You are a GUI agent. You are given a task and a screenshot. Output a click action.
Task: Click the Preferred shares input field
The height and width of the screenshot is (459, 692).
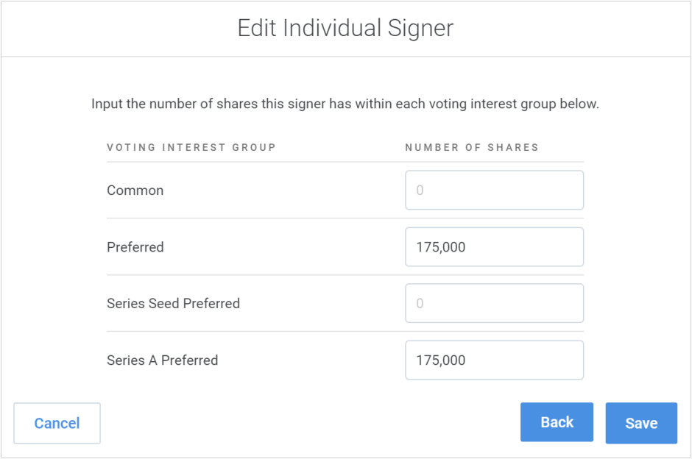coord(494,247)
